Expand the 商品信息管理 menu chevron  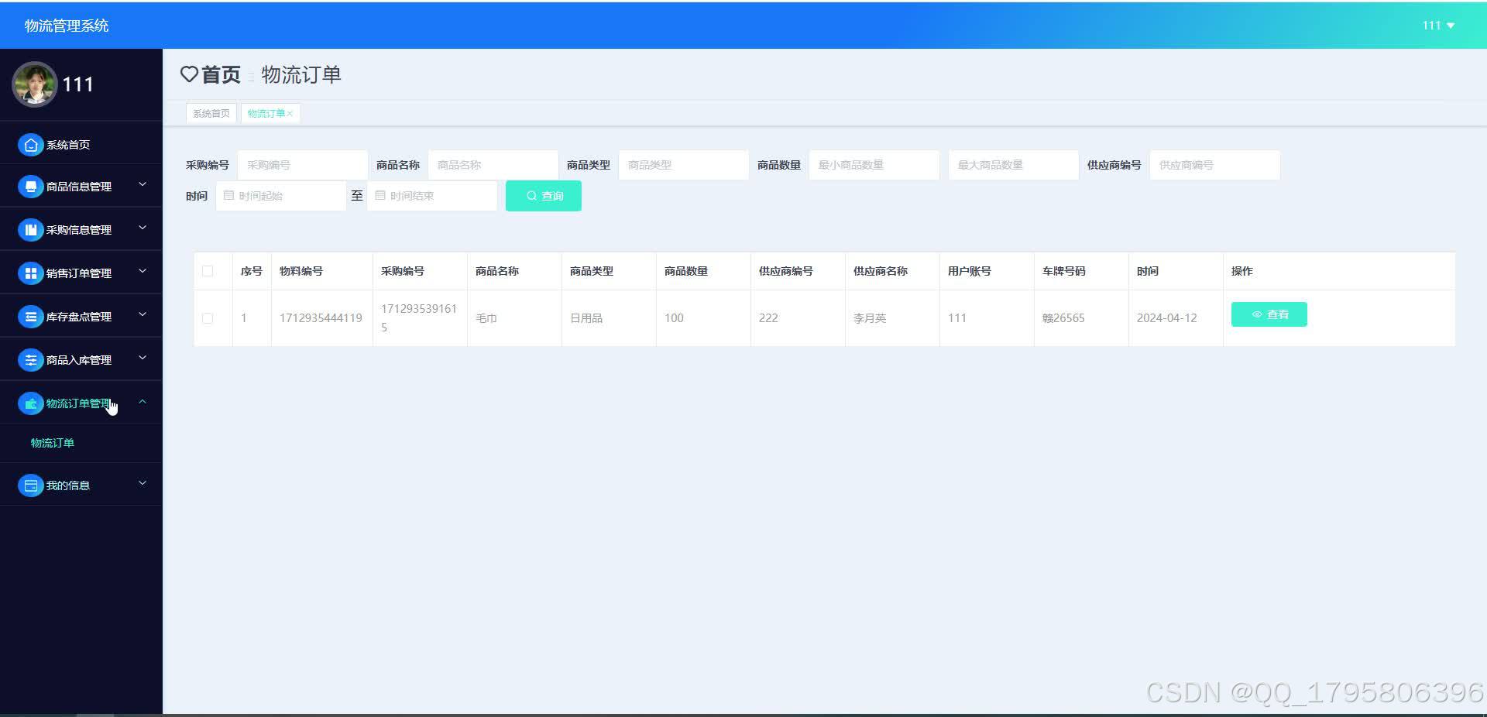pyautogui.click(x=143, y=184)
